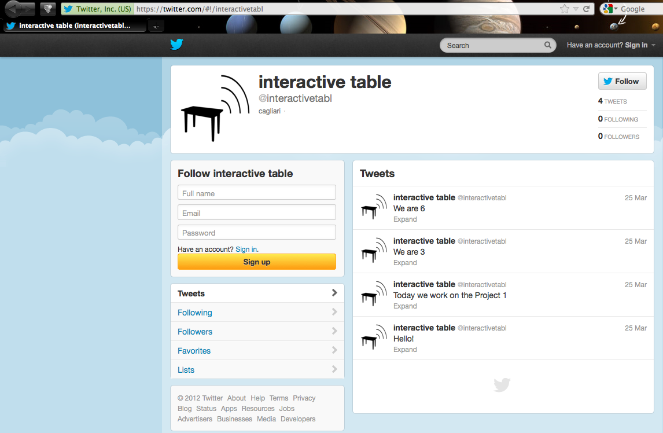The width and height of the screenshot is (663, 433).
Task: Click Sign in link under password field
Action: click(246, 249)
